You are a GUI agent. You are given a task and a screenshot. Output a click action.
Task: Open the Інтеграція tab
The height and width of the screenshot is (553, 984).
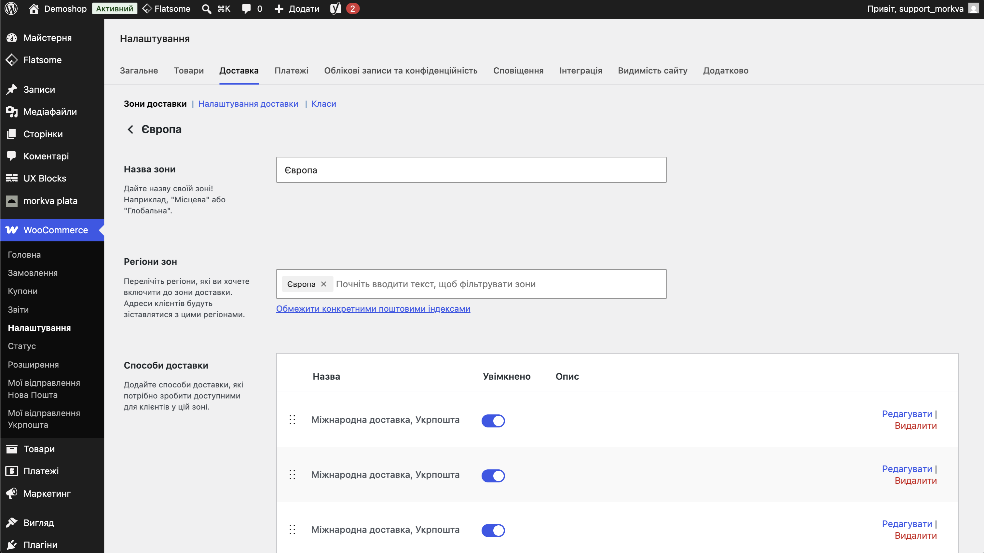580,71
